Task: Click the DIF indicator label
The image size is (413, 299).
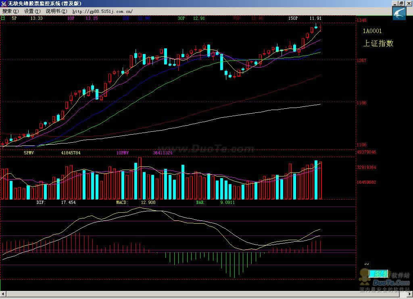Action: 41,202
